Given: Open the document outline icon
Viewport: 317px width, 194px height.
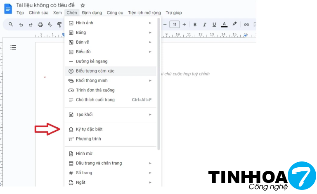Looking at the screenshot, I should coord(13,48).
